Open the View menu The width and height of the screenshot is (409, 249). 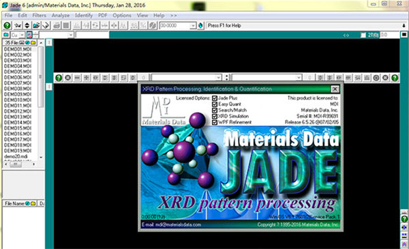[x=142, y=16]
